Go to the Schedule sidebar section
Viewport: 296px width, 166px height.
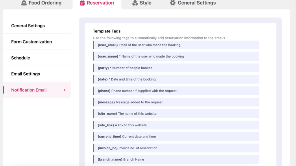[21, 58]
